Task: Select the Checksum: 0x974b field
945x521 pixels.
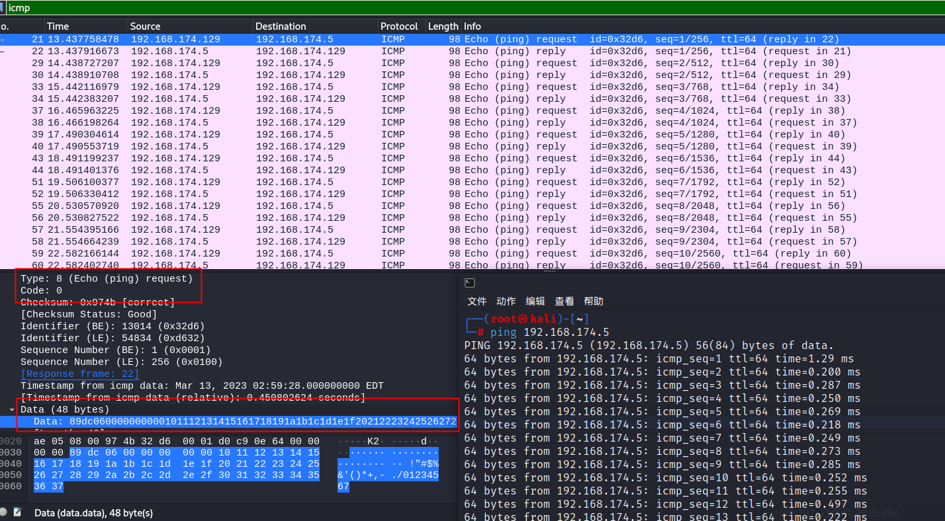Action: click(x=97, y=303)
